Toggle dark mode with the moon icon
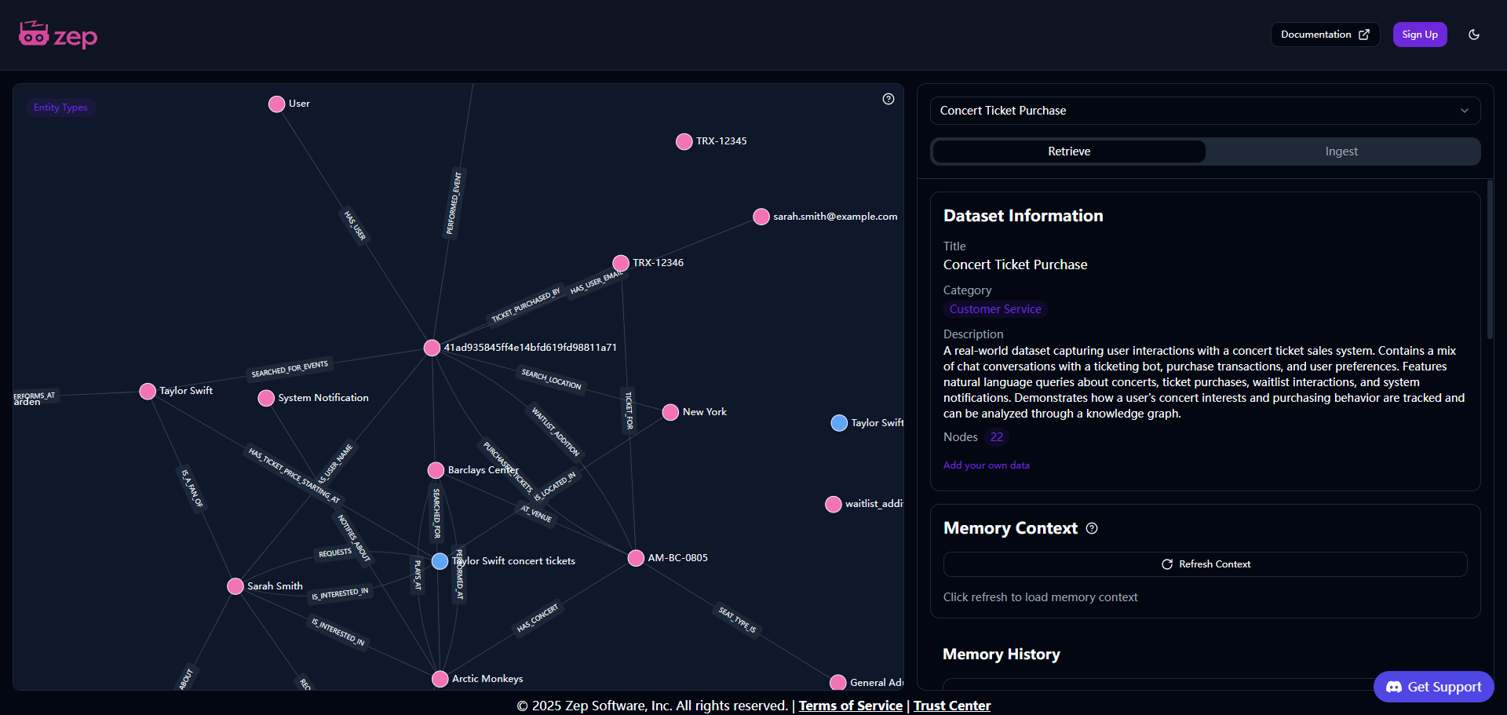Image resolution: width=1507 pixels, height=715 pixels. tap(1474, 35)
